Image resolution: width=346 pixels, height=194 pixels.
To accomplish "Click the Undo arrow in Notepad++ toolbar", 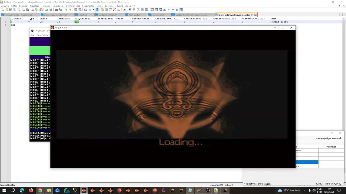I will pos(46,10).
